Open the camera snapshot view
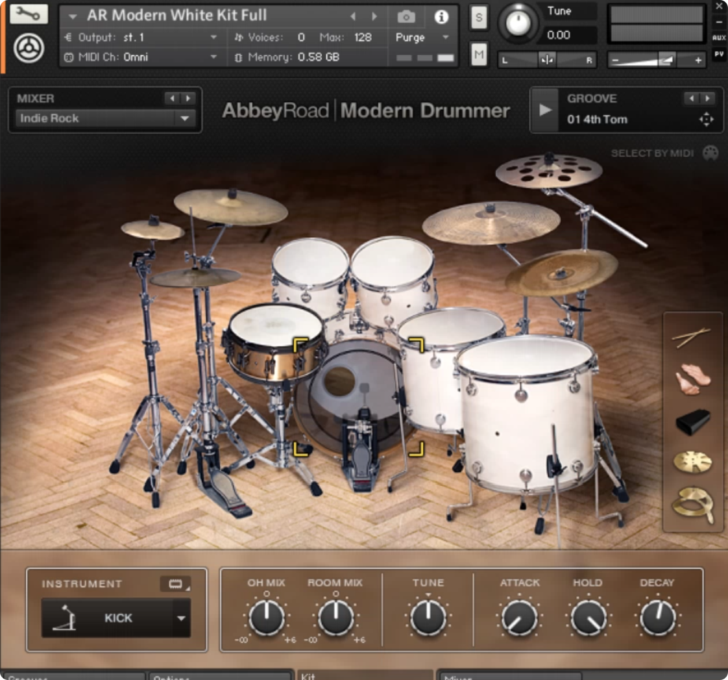The image size is (728, 680). pyautogui.click(x=406, y=17)
